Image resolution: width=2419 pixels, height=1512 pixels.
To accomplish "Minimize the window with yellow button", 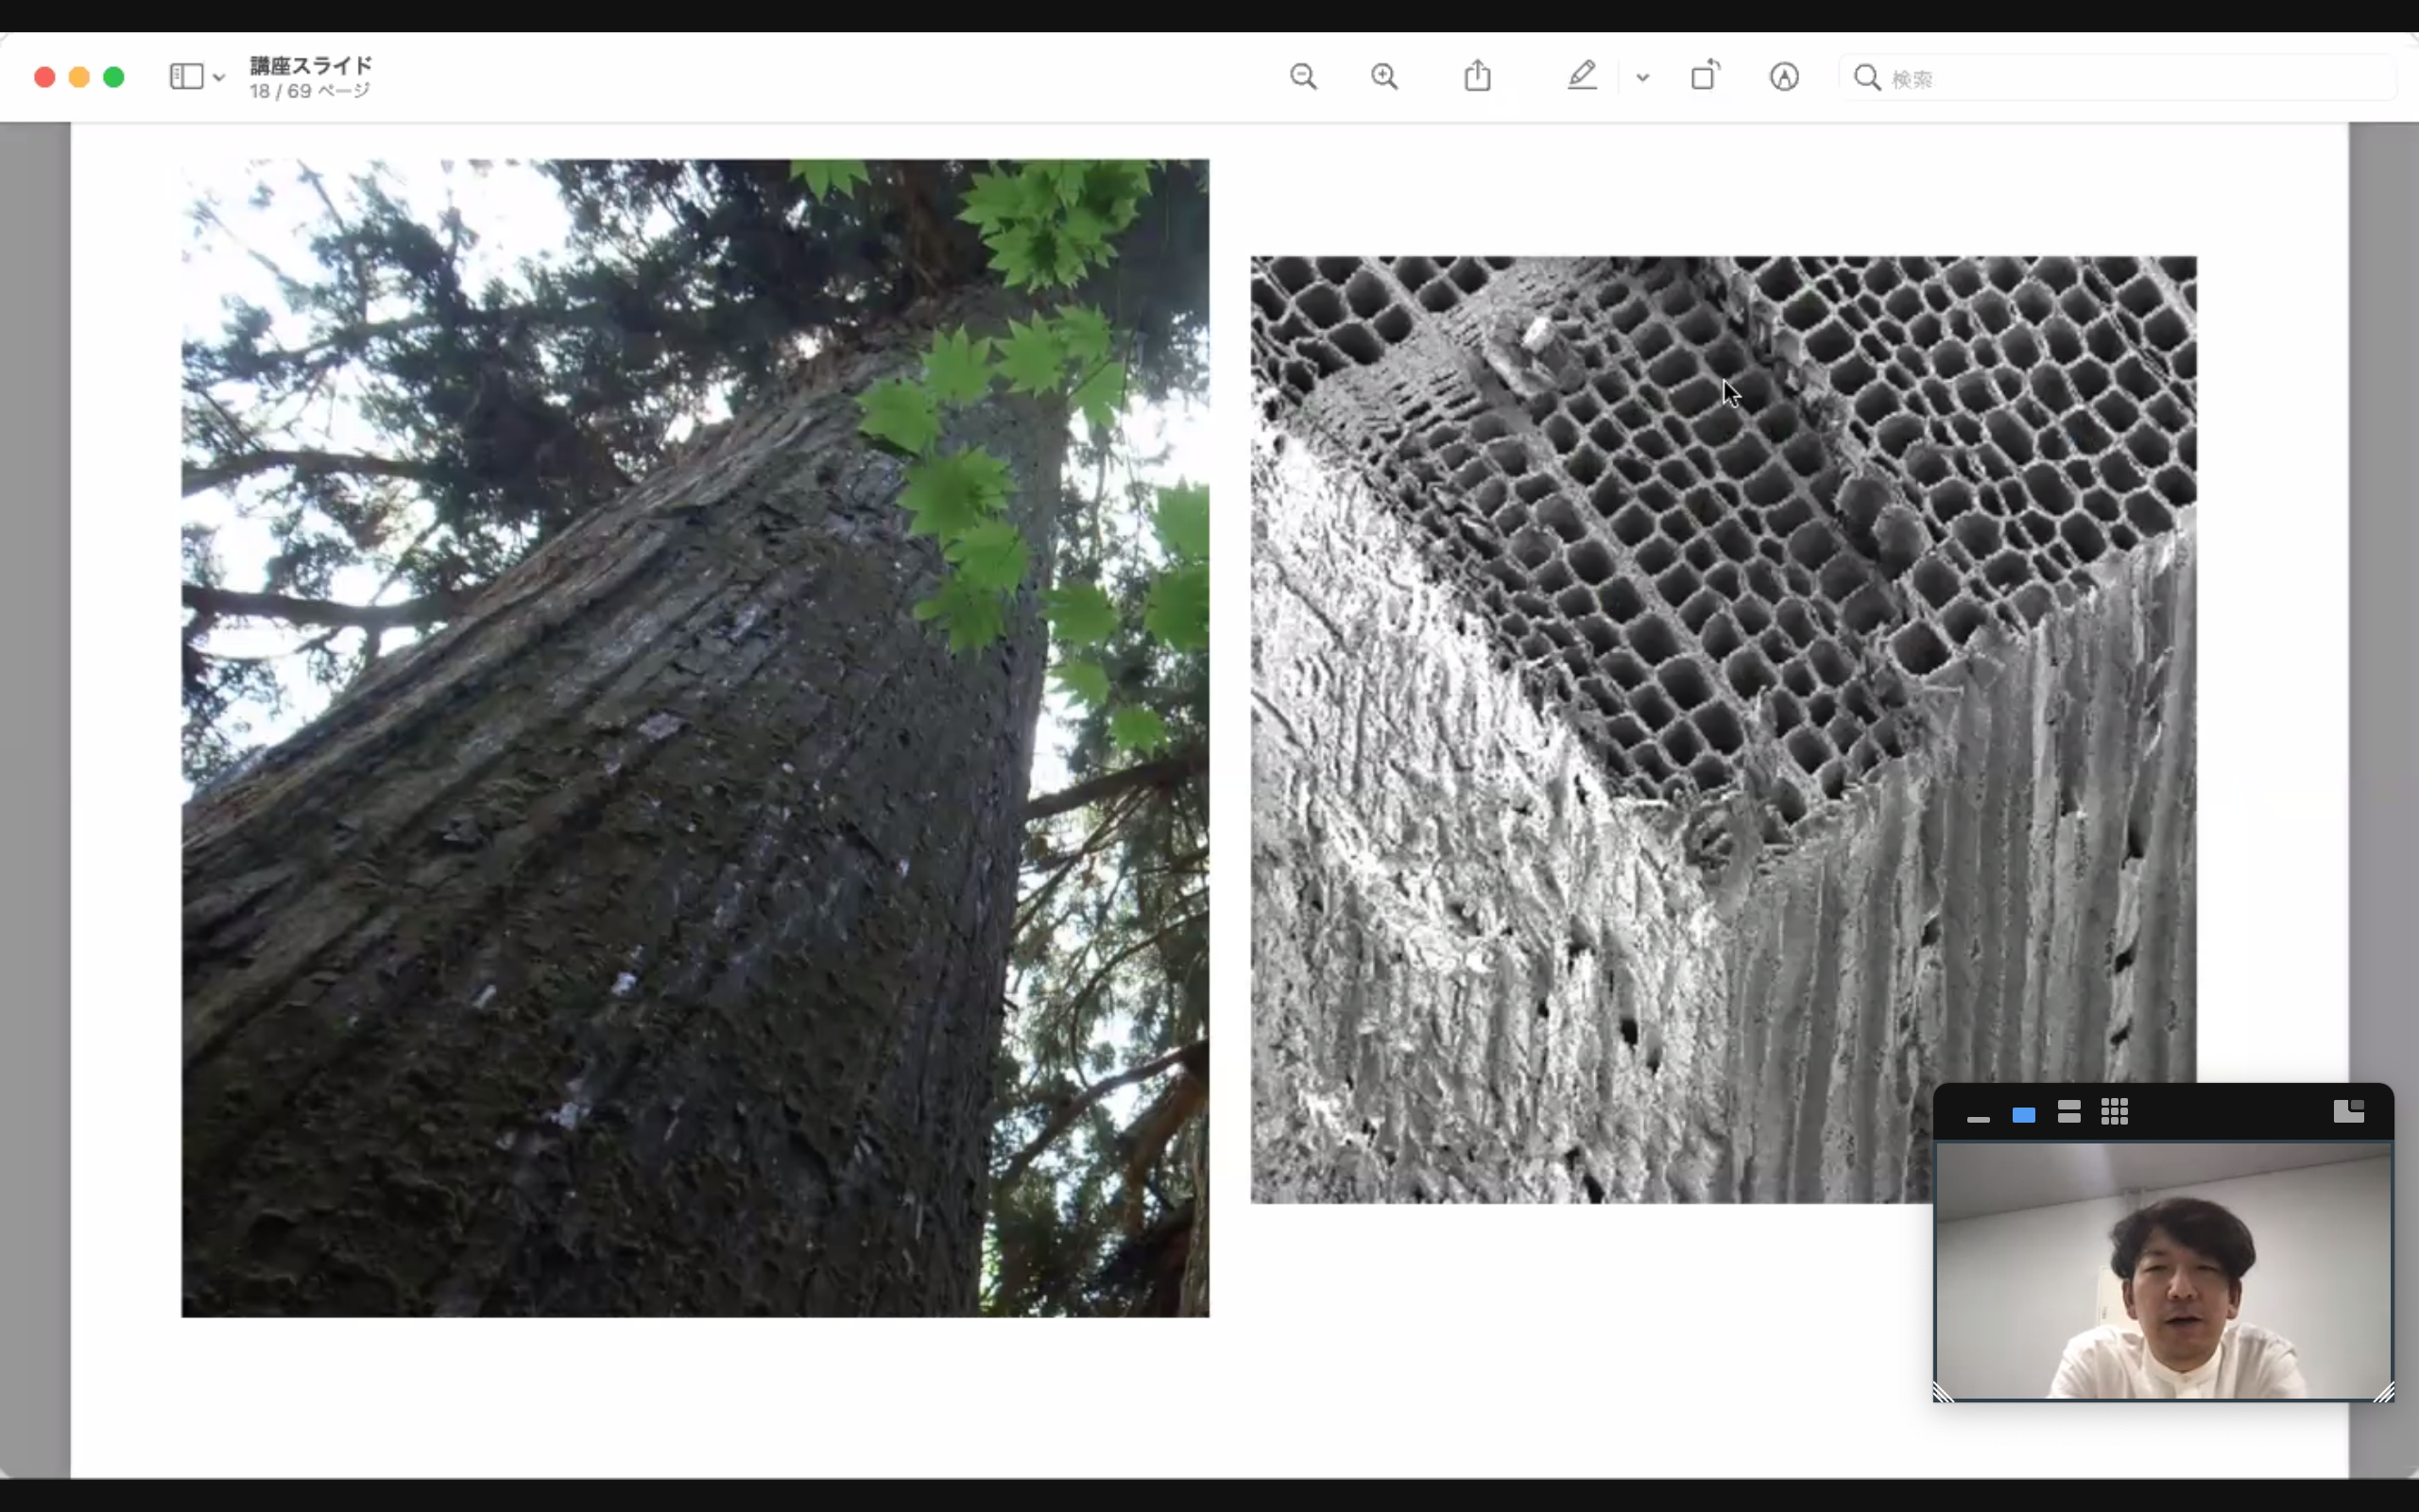I will click(x=79, y=77).
